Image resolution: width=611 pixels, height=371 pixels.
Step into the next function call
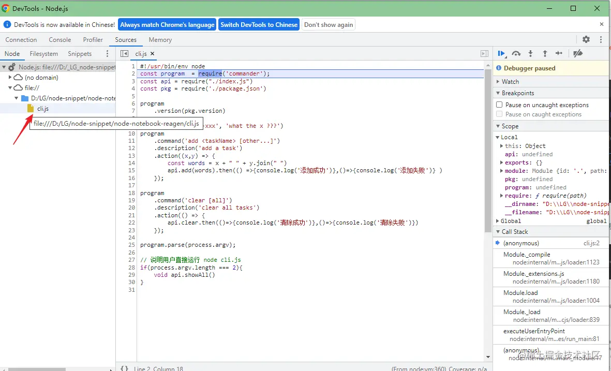530,53
